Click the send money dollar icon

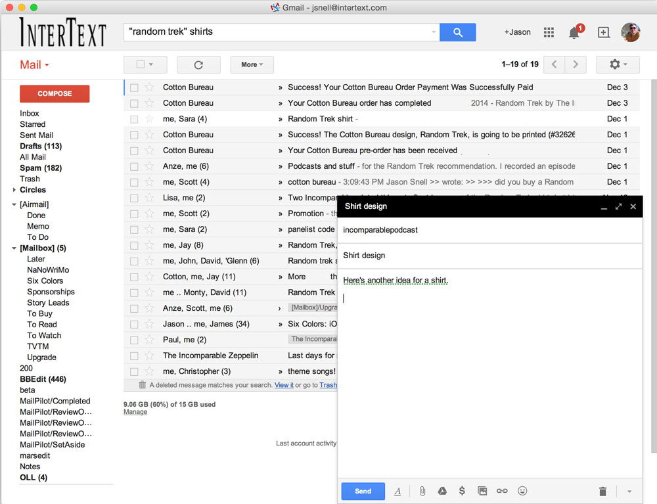462,491
